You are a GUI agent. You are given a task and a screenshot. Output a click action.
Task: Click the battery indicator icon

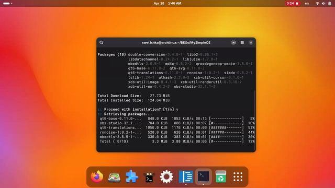[330, 4]
